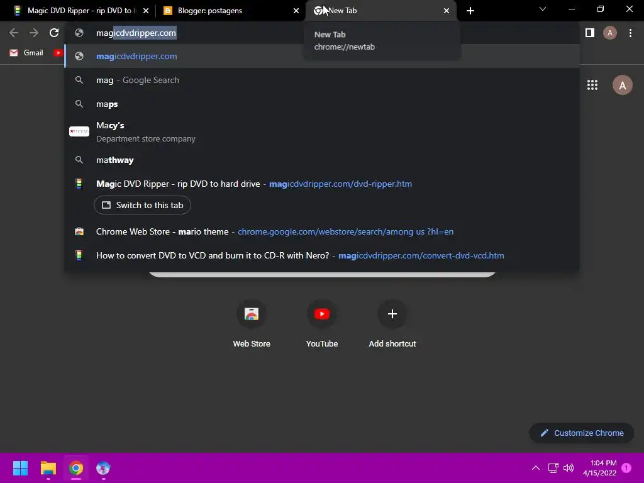Open the notification count badge
The width and height of the screenshot is (644, 483).
click(x=626, y=468)
